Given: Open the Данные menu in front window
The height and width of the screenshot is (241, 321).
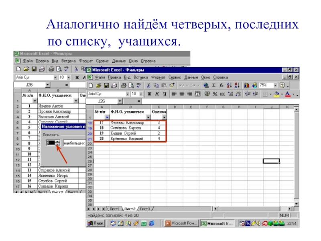Looking at the screenshot, I should 191,78.
